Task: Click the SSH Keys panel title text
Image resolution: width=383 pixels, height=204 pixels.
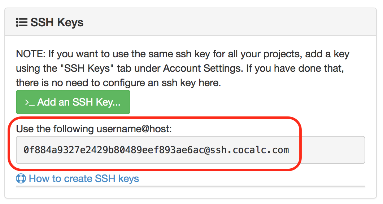Action: point(57,22)
